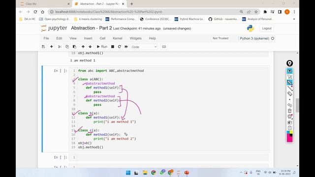Clear annotations with the trash icon

(289, 111)
